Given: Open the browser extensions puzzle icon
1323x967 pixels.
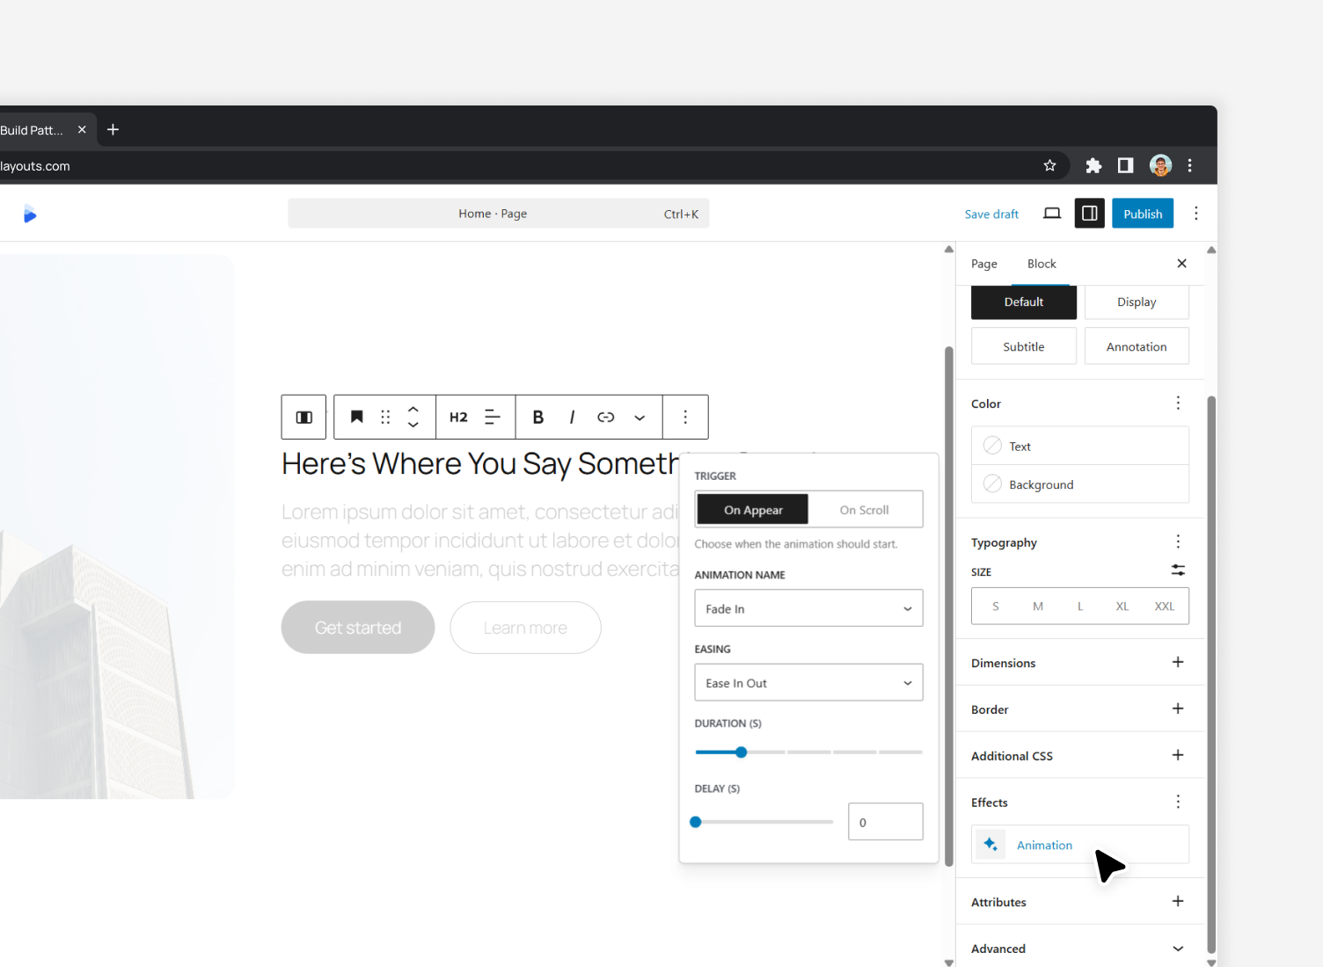Looking at the screenshot, I should [1093, 165].
